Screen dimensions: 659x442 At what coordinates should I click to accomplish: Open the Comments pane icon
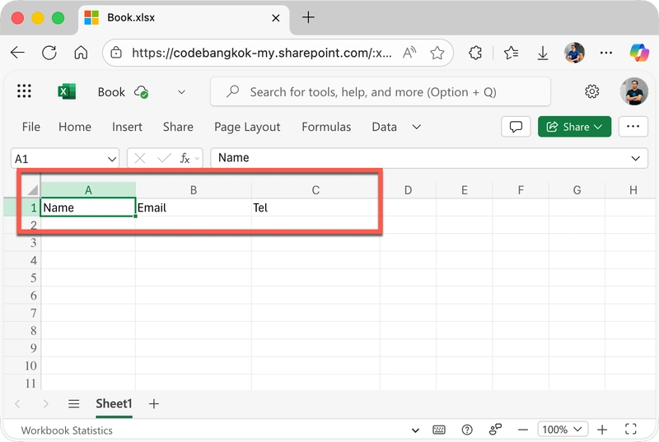click(516, 127)
